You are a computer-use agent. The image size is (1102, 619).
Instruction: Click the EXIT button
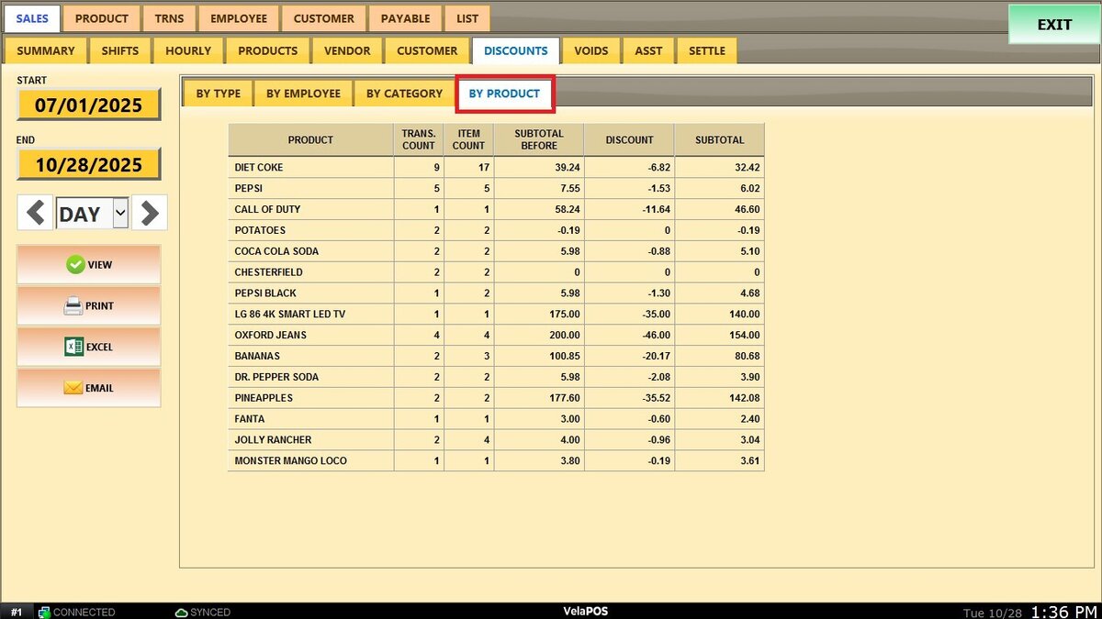pos(1054,25)
